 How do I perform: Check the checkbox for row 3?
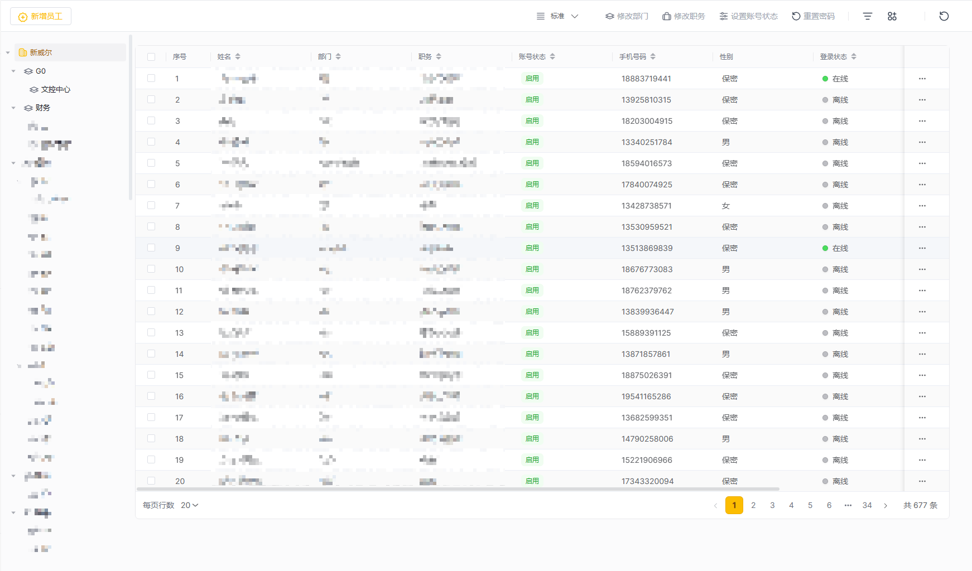click(x=151, y=120)
